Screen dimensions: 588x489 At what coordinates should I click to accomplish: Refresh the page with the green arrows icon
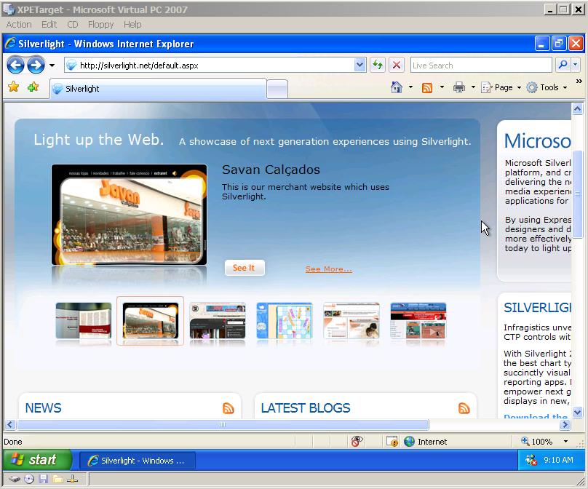378,65
